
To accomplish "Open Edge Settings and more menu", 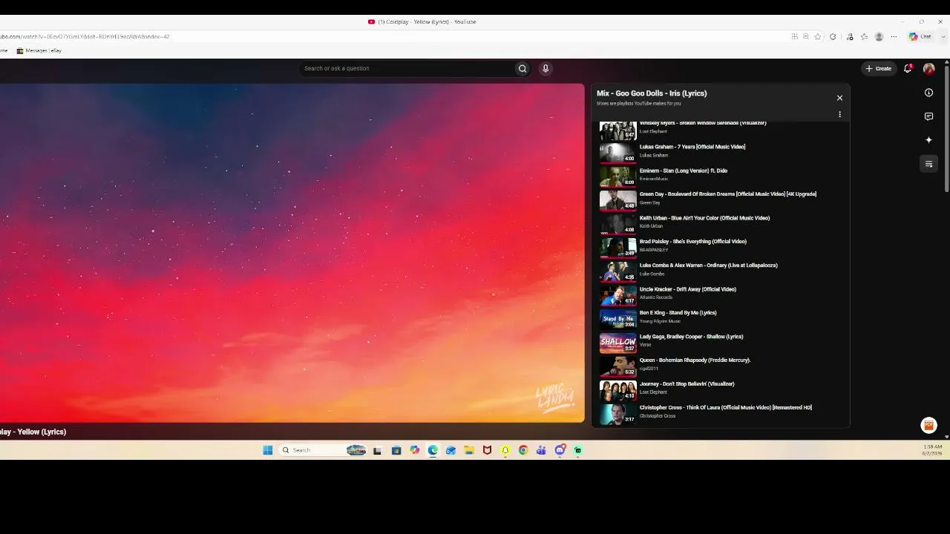I will point(894,36).
